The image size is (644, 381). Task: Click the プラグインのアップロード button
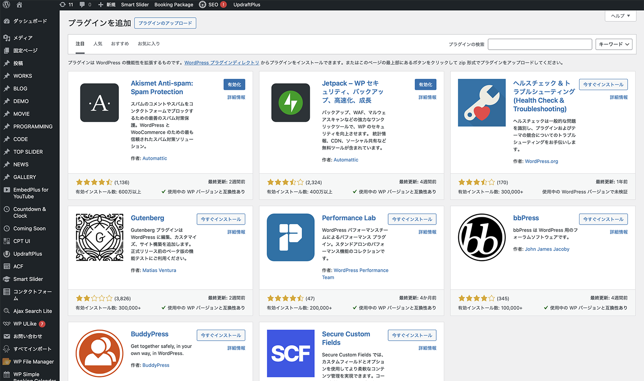pyautogui.click(x=165, y=23)
